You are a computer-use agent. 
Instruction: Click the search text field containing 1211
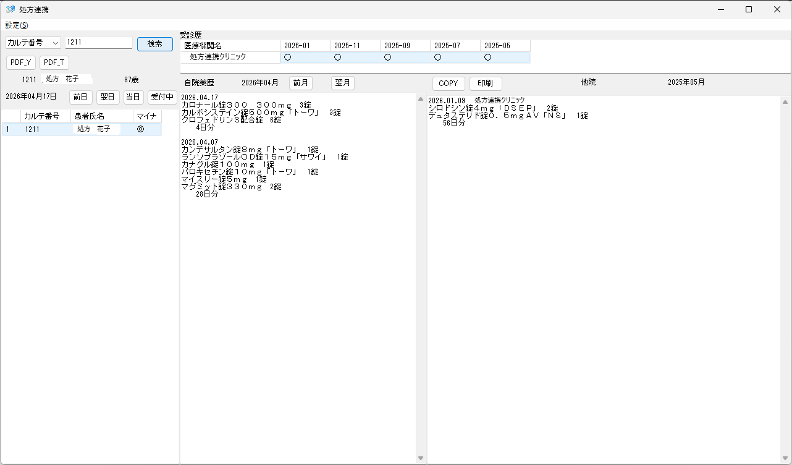98,43
